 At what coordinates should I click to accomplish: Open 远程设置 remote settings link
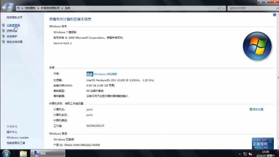pyautogui.click(x=12, y=31)
